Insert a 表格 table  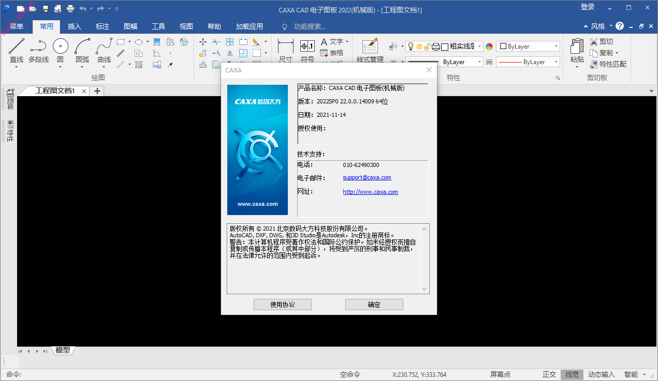[x=332, y=53]
